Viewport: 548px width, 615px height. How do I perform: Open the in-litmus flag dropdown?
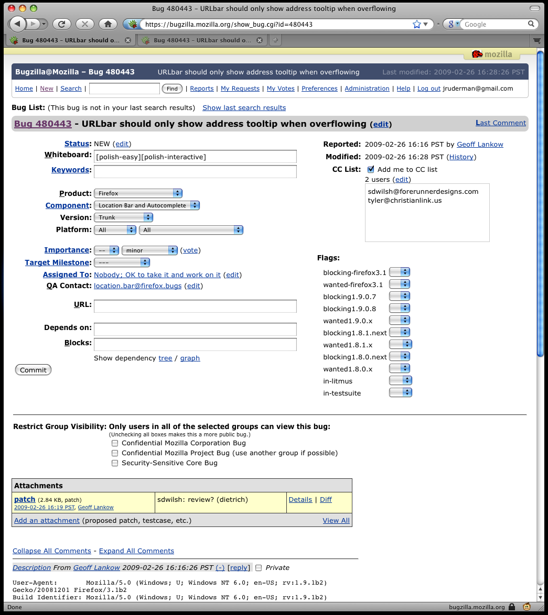tap(400, 380)
